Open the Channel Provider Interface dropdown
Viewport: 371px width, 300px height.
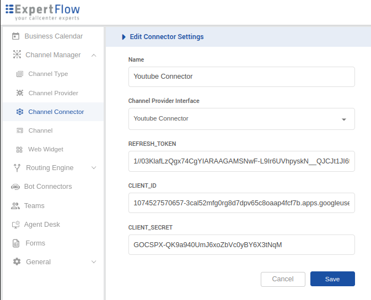point(241,119)
